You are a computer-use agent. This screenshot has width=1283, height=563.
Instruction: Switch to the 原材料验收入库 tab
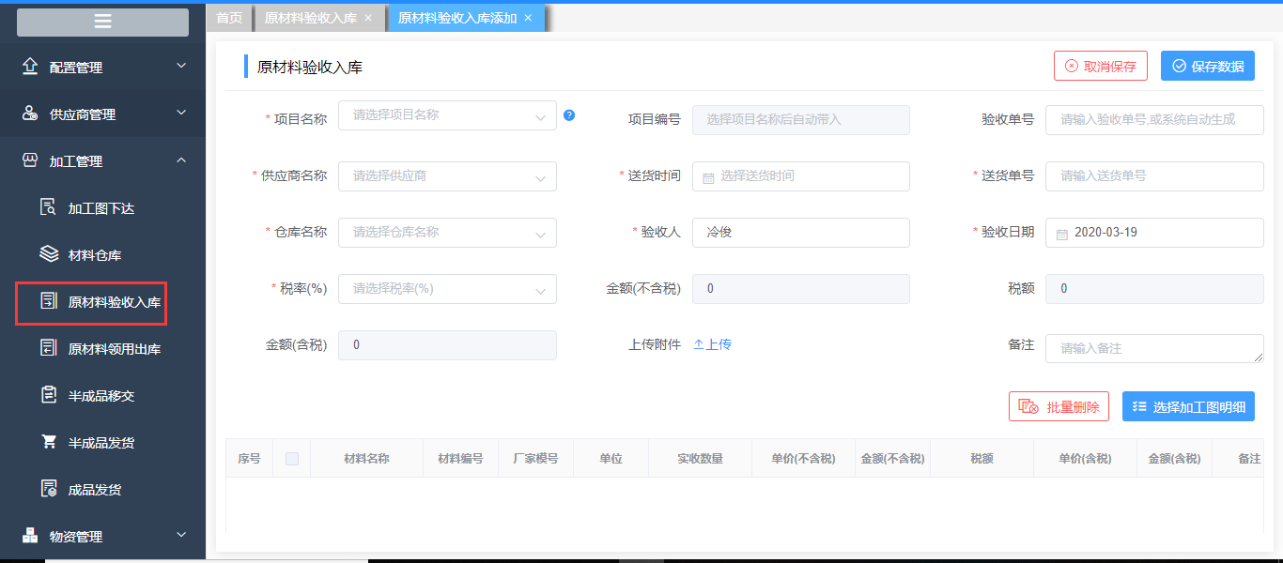311,18
